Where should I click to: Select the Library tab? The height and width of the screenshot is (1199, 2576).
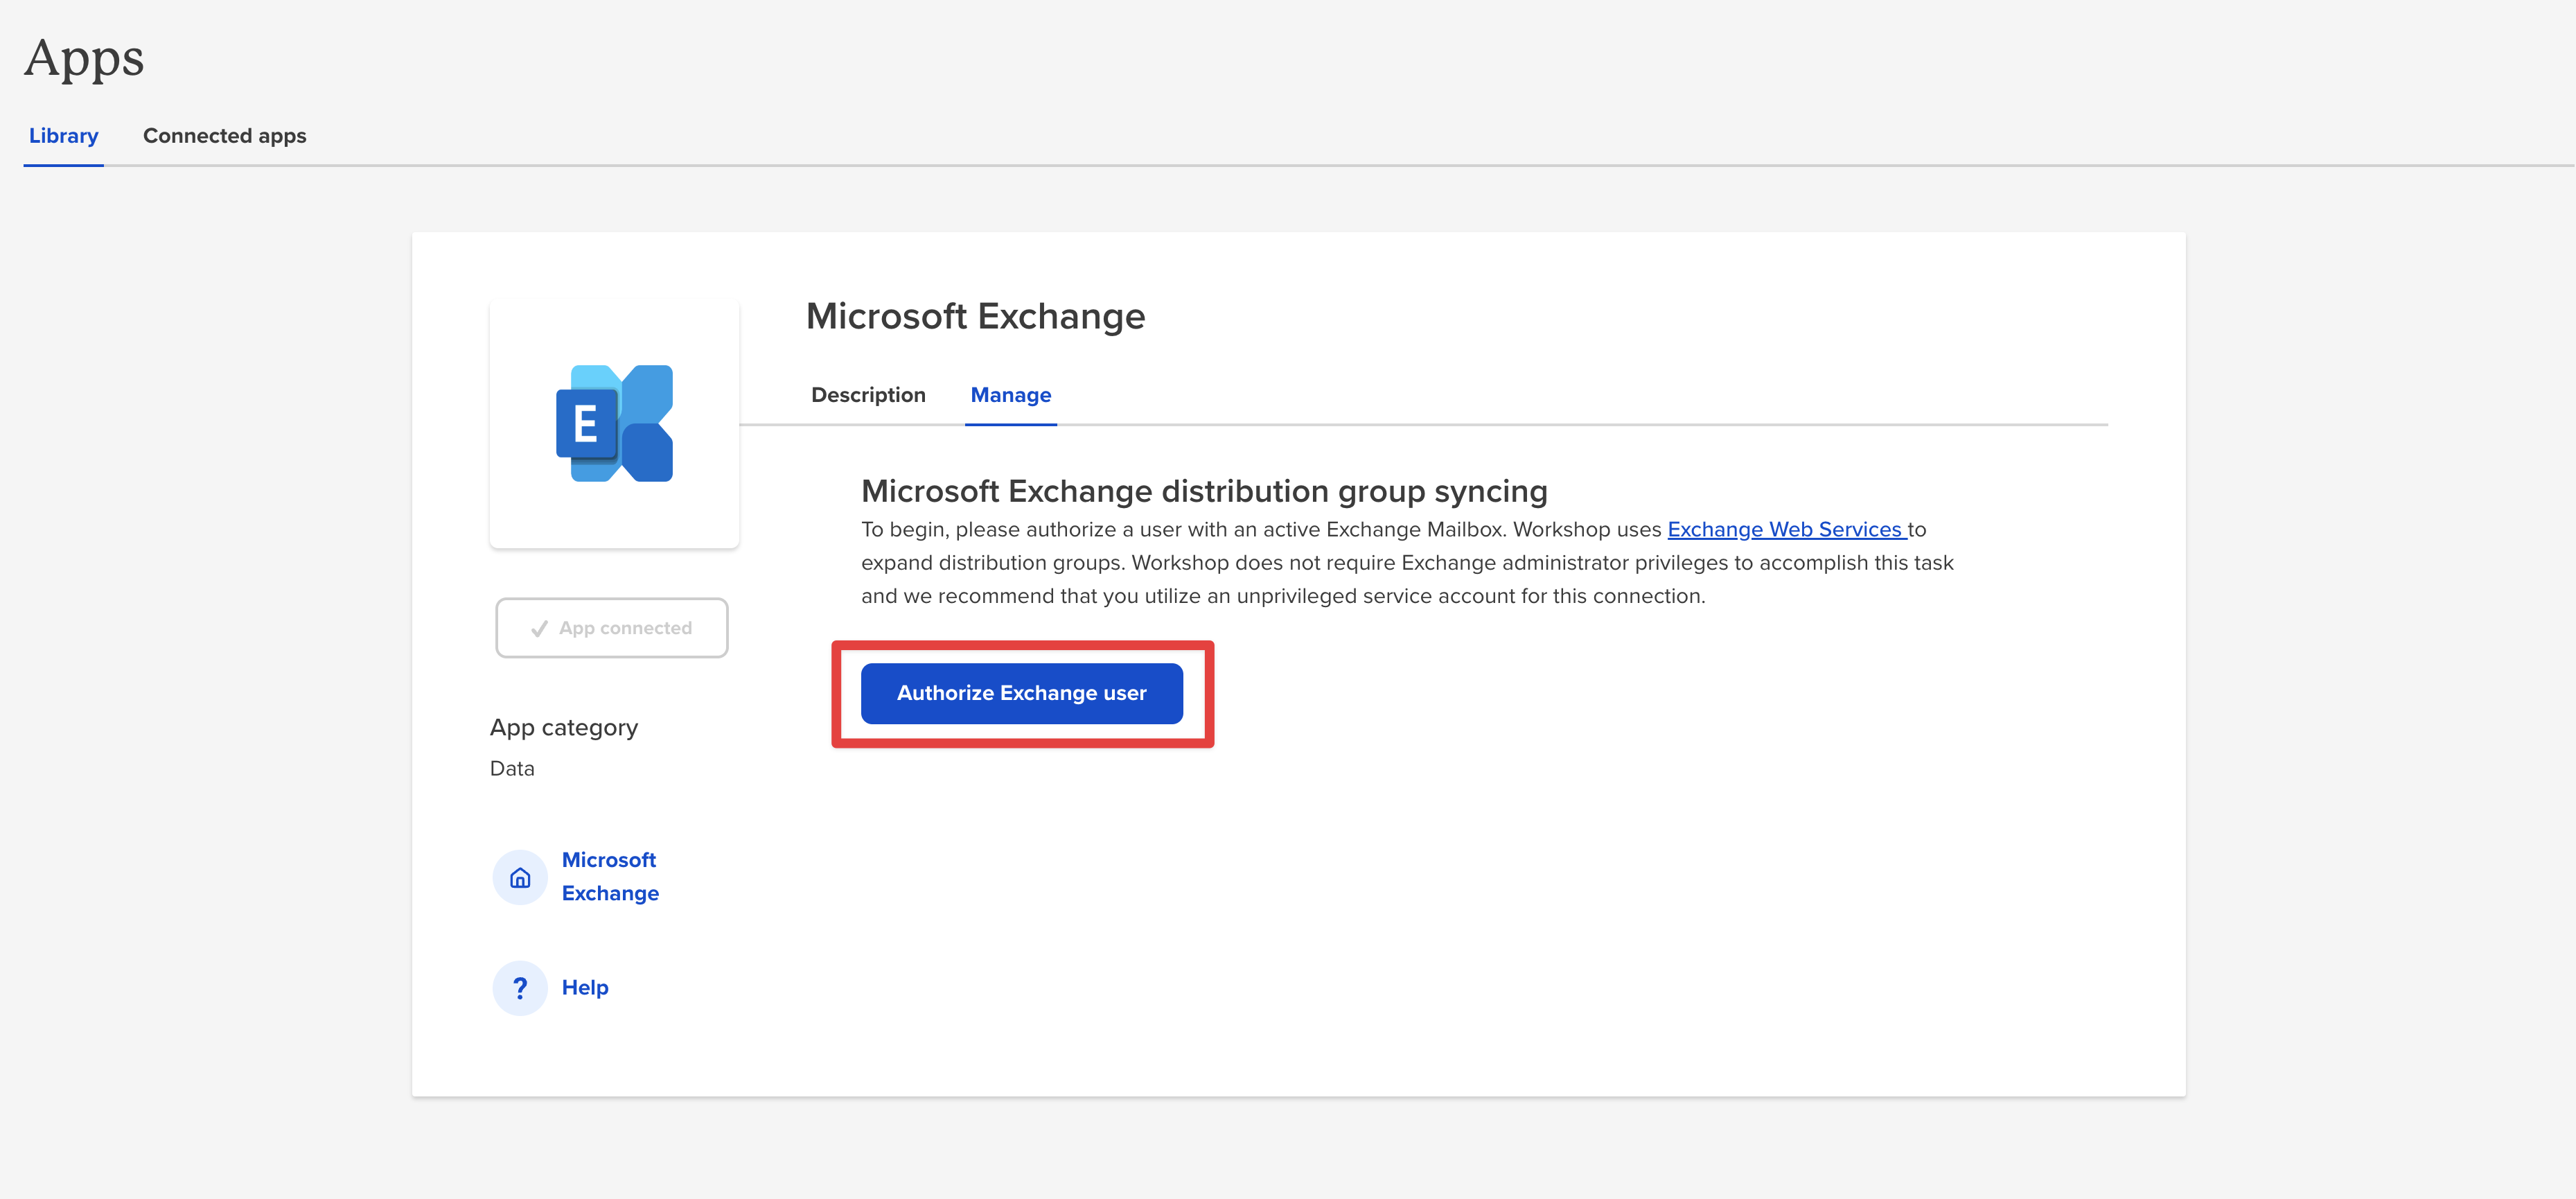click(x=63, y=136)
